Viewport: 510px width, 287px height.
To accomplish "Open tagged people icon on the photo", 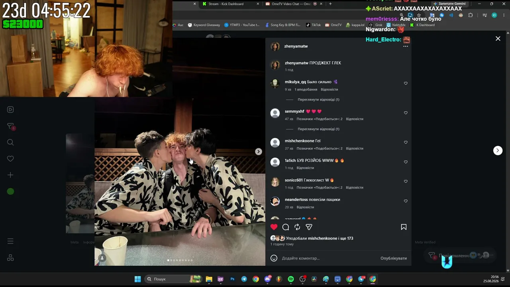I will (102, 258).
